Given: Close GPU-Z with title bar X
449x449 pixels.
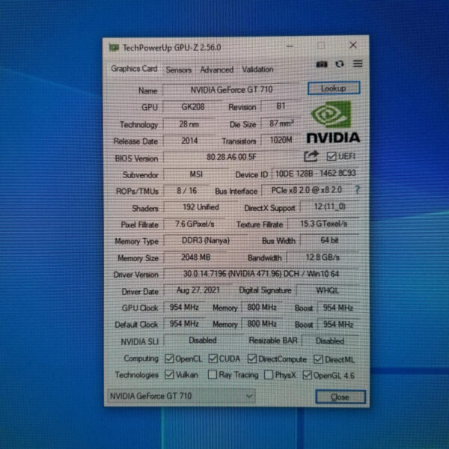Looking at the screenshot, I should [x=353, y=45].
